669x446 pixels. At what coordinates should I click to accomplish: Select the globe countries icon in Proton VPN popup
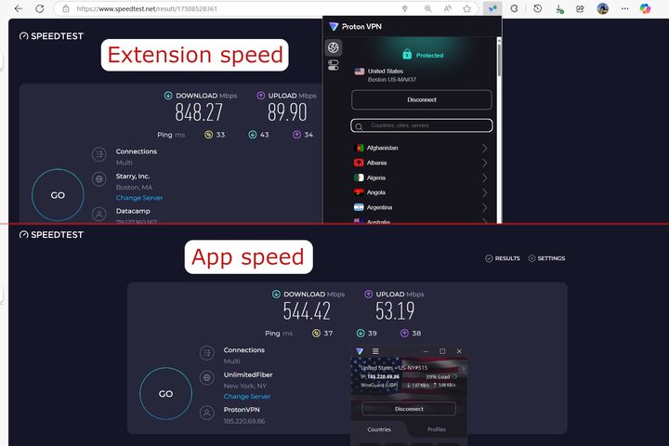pos(334,47)
